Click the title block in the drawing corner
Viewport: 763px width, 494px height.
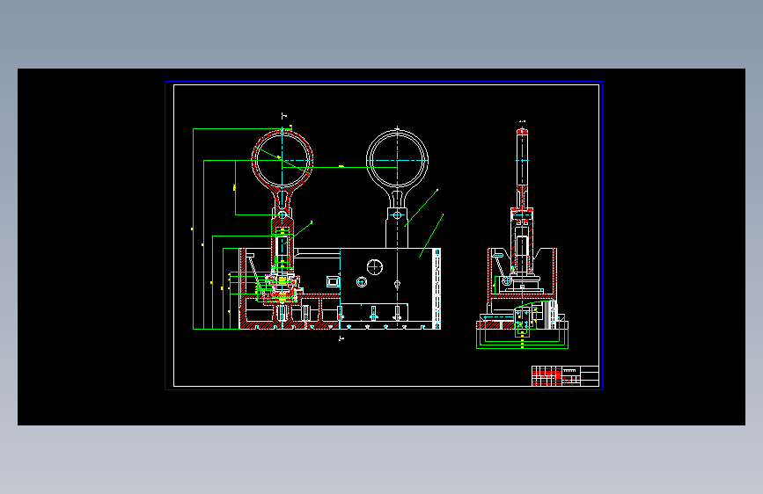click(x=565, y=376)
